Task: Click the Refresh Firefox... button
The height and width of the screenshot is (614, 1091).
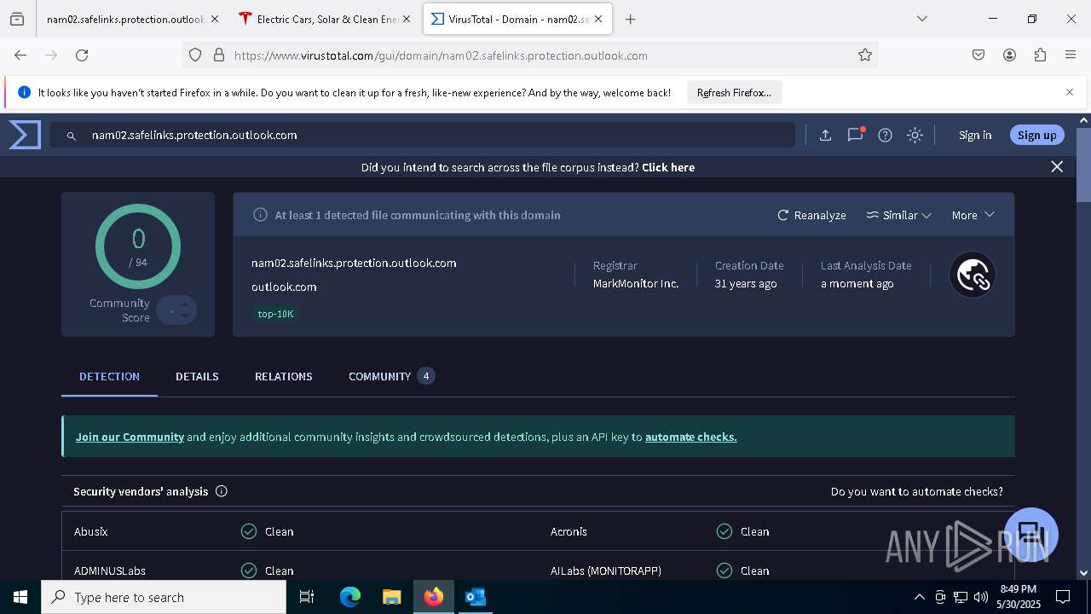Action: (734, 93)
